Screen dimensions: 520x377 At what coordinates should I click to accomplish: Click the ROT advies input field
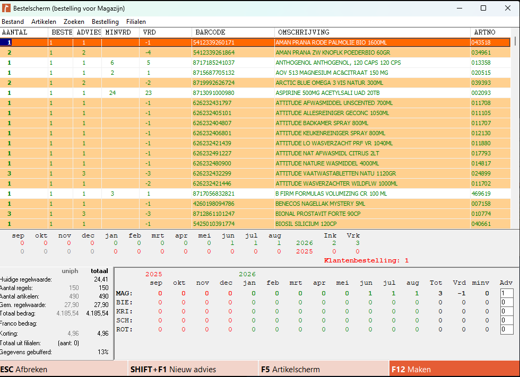(x=506, y=329)
